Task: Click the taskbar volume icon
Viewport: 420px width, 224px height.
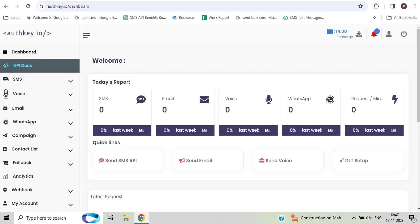Action: 369,218
